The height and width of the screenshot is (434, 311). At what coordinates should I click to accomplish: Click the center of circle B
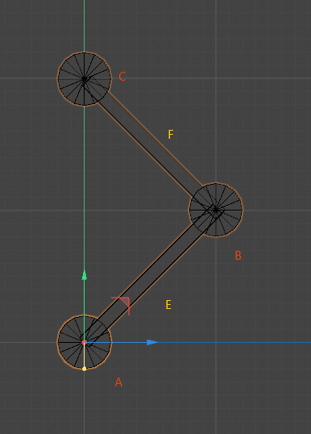click(x=216, y=210)
